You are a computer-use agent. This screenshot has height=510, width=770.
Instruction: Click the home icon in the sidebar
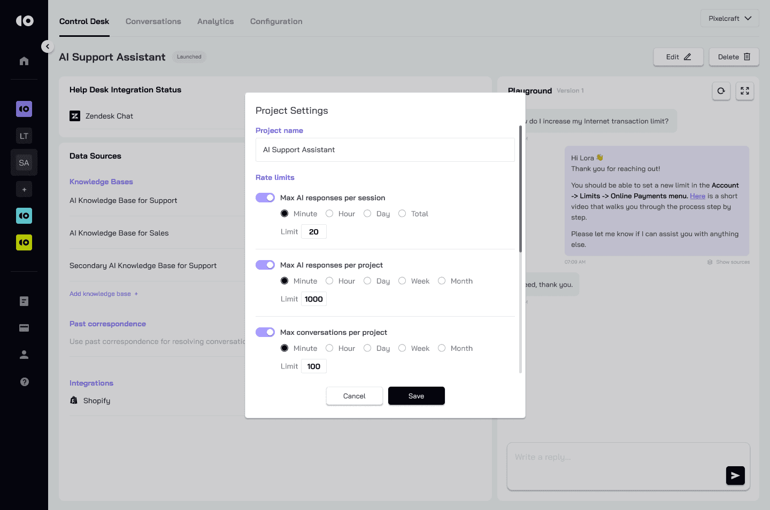24,61
